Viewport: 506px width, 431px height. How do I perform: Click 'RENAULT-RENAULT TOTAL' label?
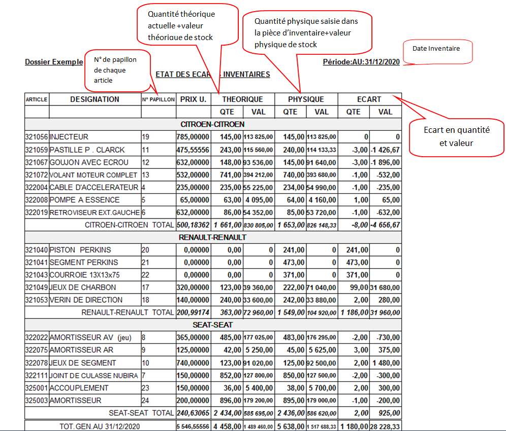click(128, 312)
